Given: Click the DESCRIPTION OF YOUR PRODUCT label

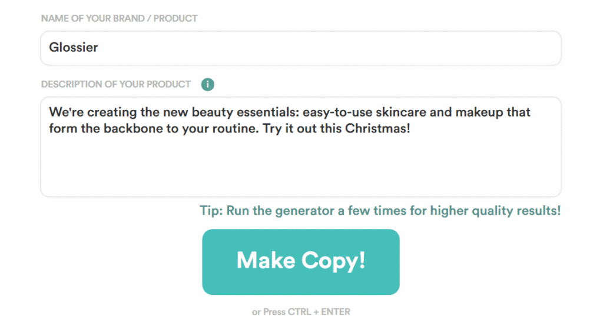Looking at the screenshot, I should pyautogui.click(x=116, y=84).
